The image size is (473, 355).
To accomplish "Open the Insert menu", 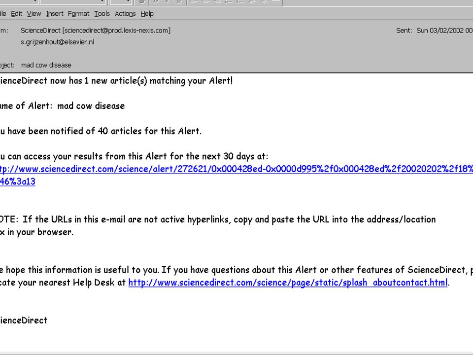I will click(55, 14).
